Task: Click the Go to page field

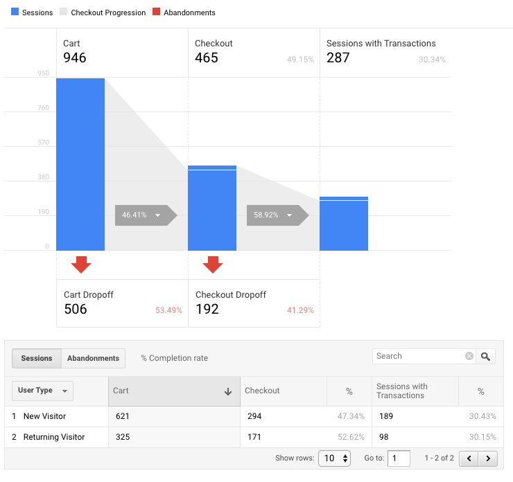Action: pyautogui.click(x=399, y=458)
